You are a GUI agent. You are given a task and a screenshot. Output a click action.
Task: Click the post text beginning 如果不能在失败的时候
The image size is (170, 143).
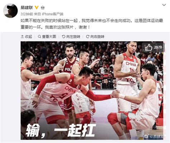[92, 24]
